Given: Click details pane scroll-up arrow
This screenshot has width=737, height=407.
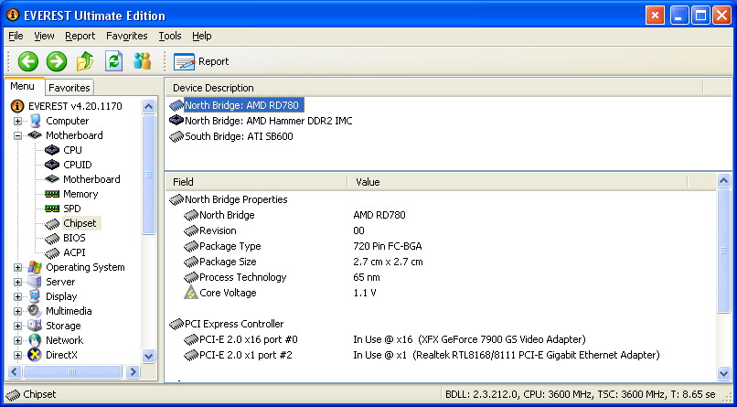Looking at the screenshot, I should pyautogui.click(x=724, y=180).
